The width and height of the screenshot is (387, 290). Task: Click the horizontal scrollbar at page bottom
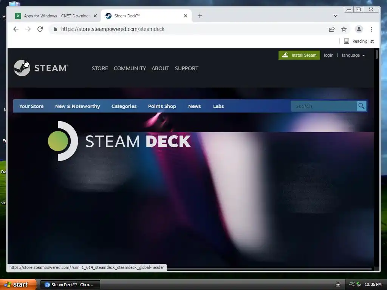(x=269, y=269)
